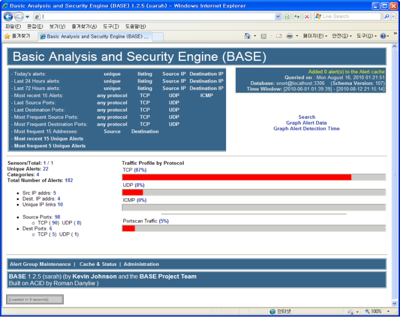
Task: Click the Print icon
Action: (x=290, y=36)
